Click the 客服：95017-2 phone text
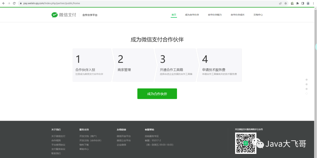317x158 pixels. pos(153,140)
